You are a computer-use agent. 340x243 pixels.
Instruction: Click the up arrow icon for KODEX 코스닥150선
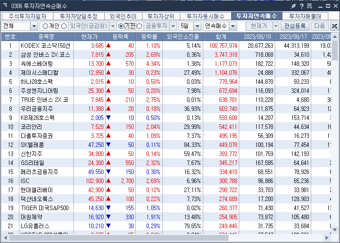(x=109, y=46)
